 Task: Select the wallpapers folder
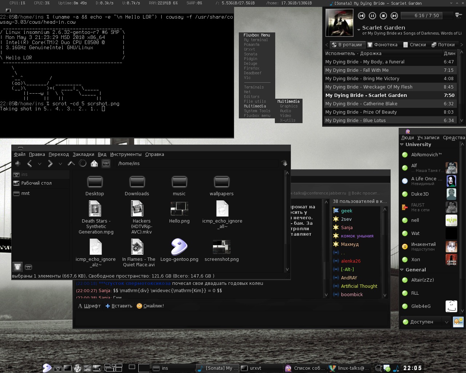(221, 186)
